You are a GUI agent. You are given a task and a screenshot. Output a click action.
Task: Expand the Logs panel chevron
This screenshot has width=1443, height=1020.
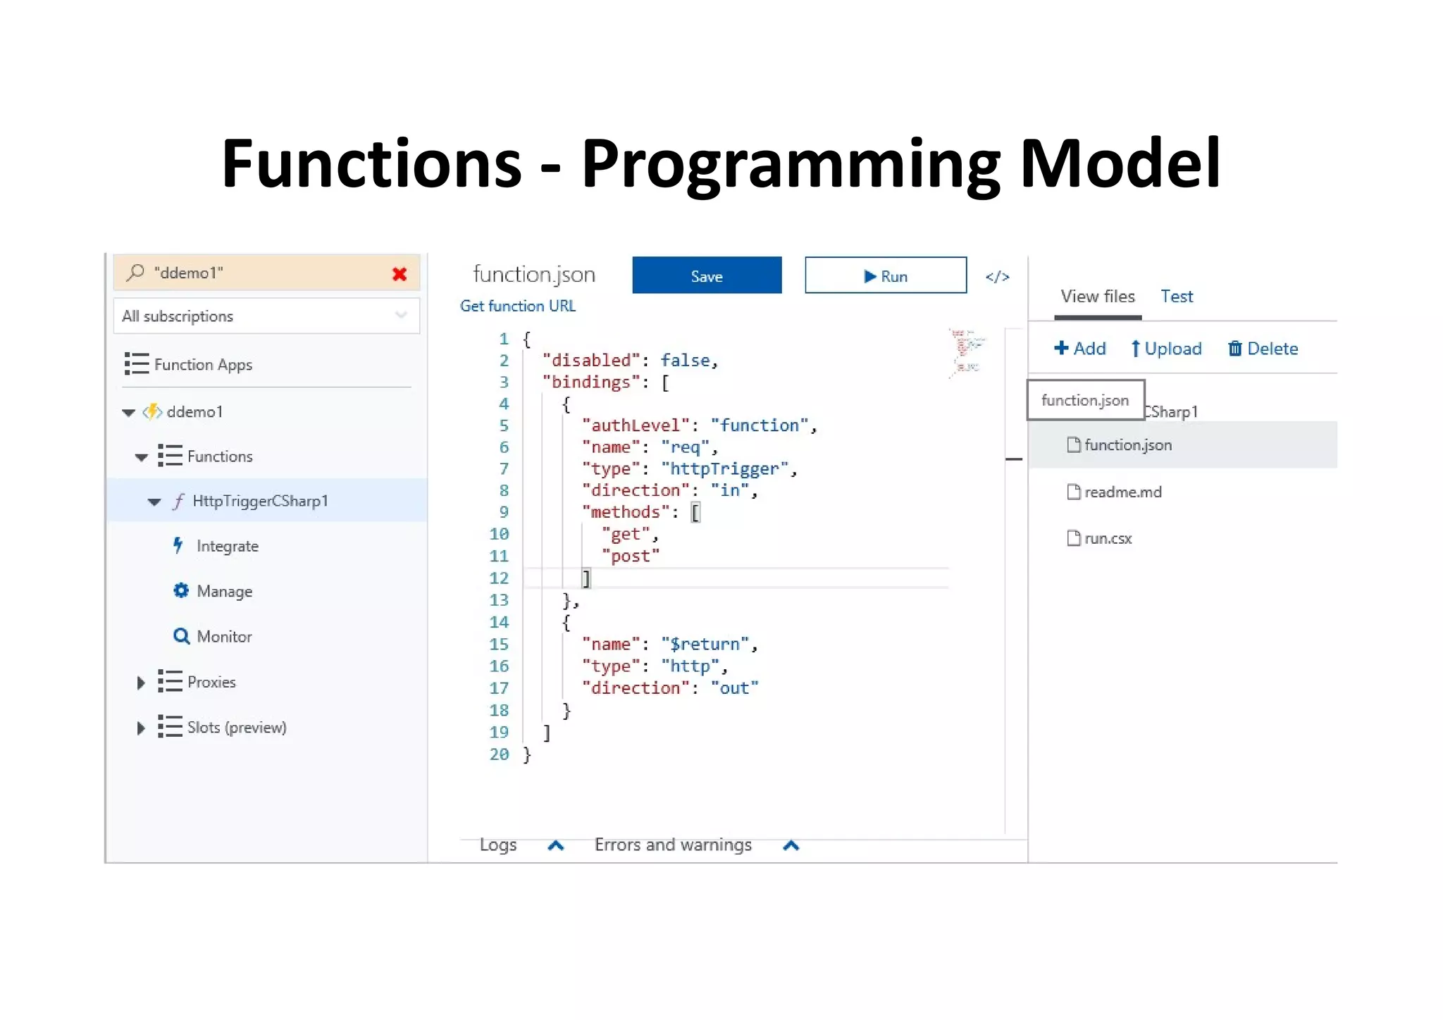[x=556, y=845]
